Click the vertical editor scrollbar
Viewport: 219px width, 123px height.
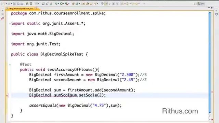tap(210, 63)
